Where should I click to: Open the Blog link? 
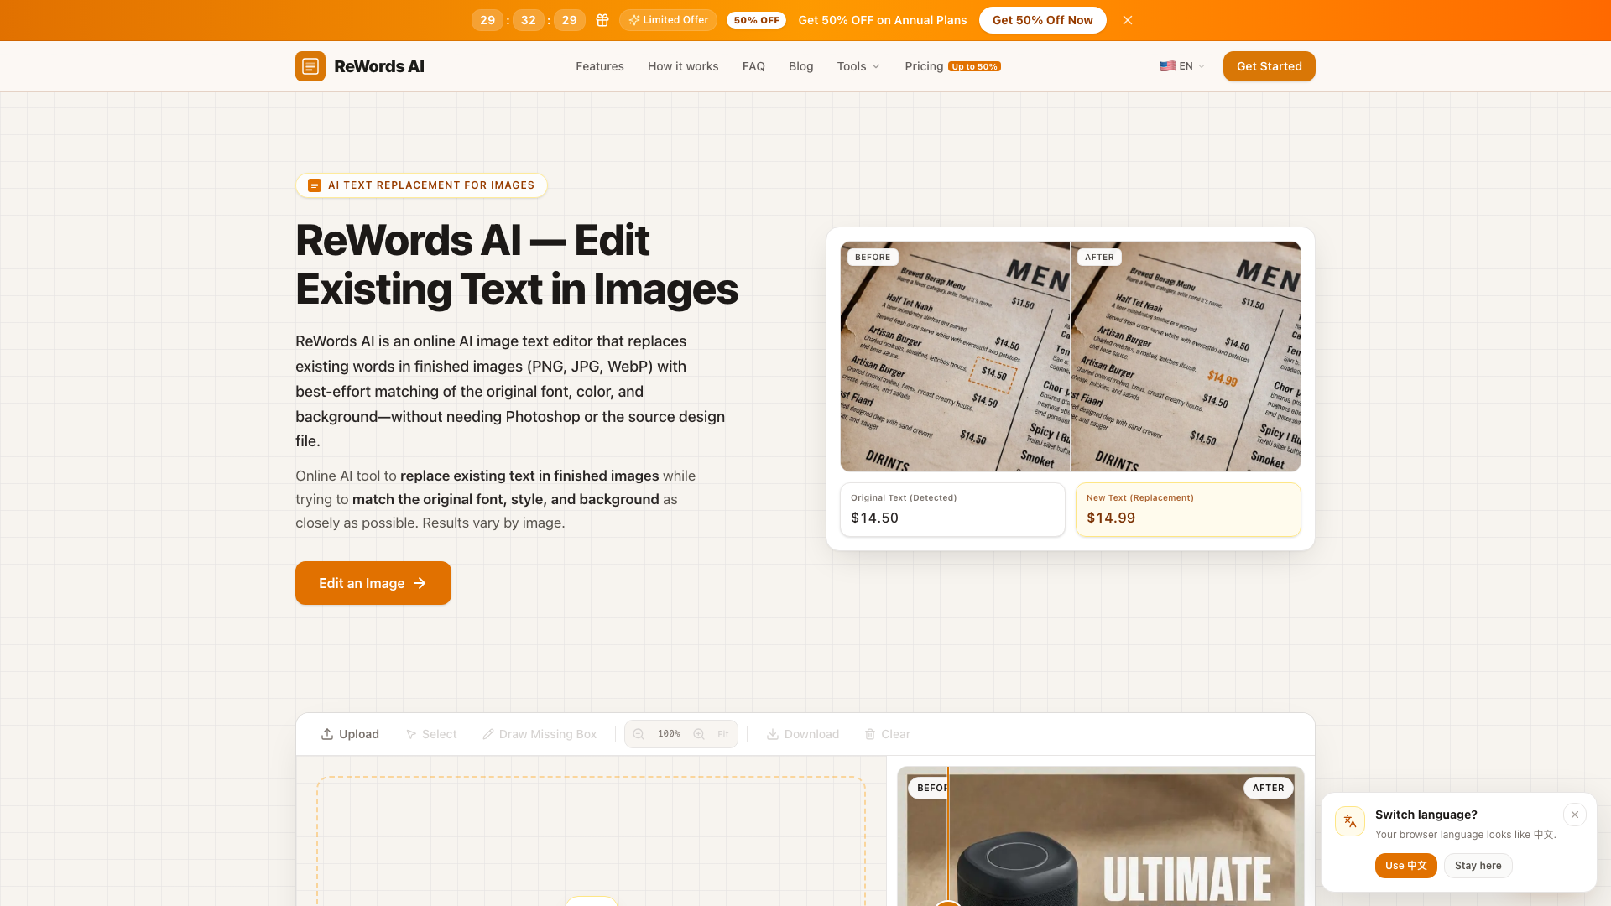point(800,66)
